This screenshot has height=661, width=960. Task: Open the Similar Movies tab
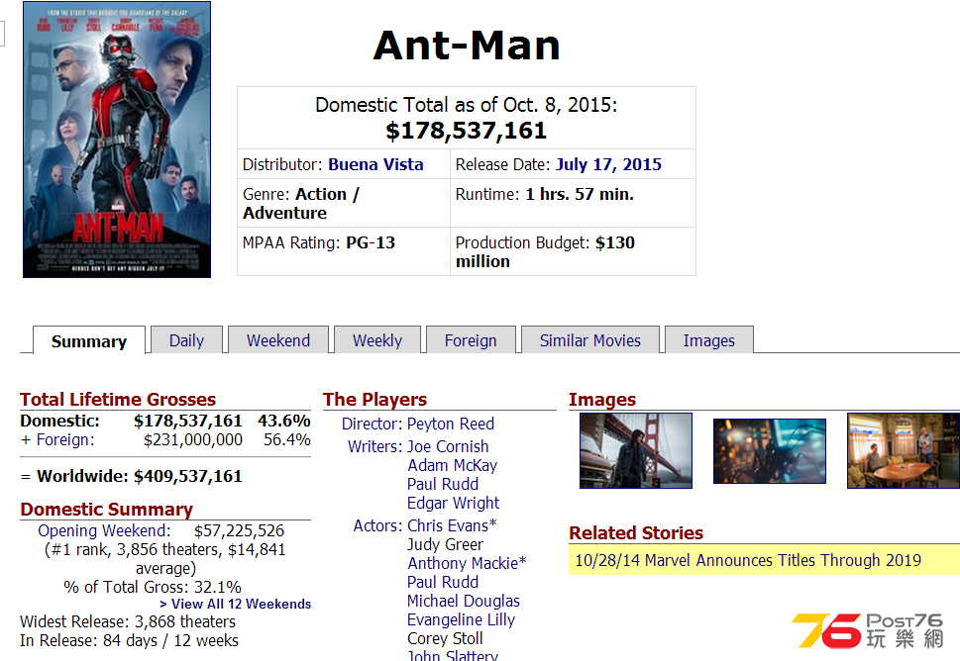[x=590, y=340]
